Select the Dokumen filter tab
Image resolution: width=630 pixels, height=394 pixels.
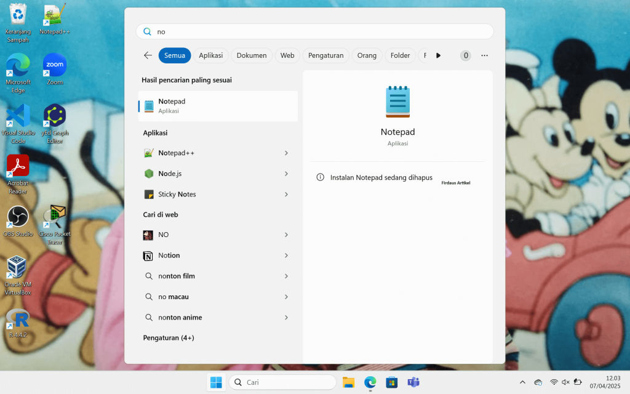tap(252, 55)
